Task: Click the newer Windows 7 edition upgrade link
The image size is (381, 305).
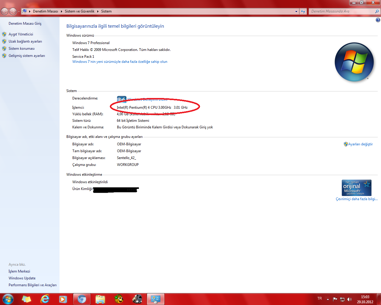Action: click(x=120, y=62)
